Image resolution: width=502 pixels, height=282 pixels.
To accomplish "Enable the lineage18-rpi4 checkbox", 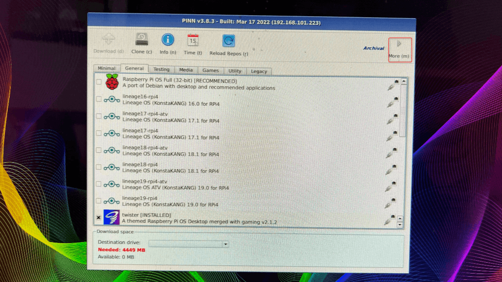I will coord(99,167).
